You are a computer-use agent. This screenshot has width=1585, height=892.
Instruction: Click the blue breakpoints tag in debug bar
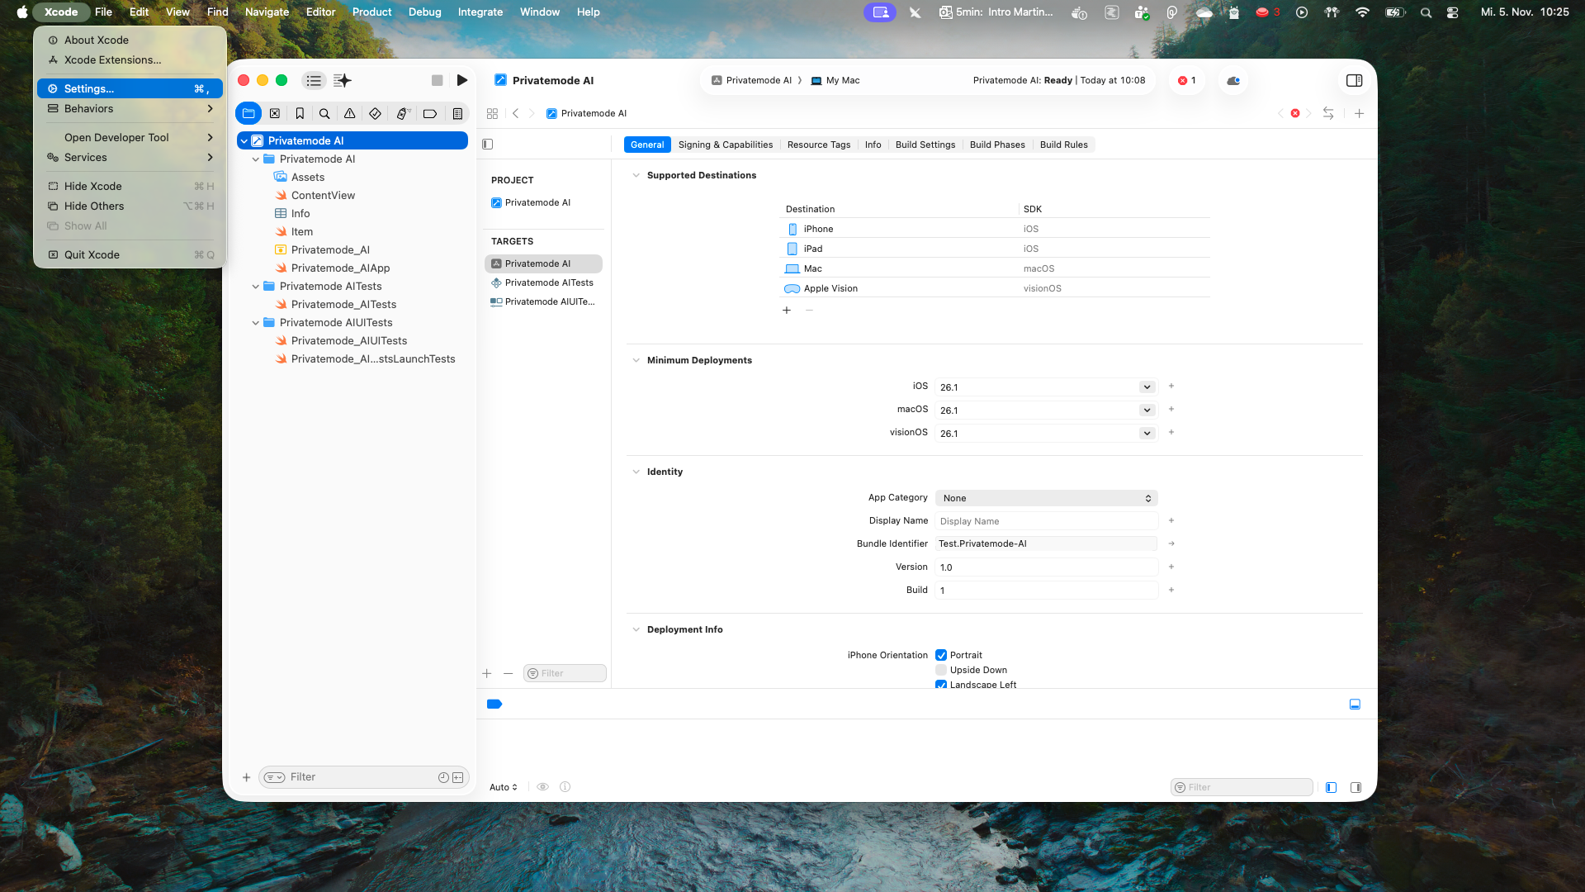[x=494, y=705]
